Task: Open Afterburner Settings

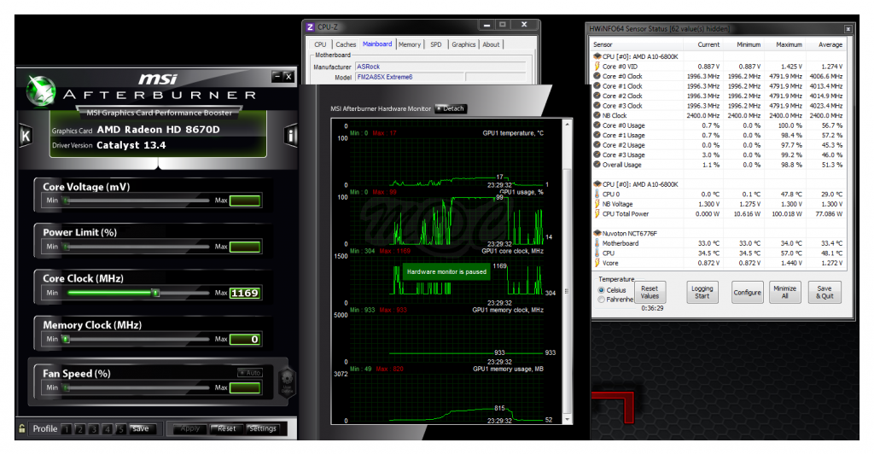Action: tap(263, 428)
